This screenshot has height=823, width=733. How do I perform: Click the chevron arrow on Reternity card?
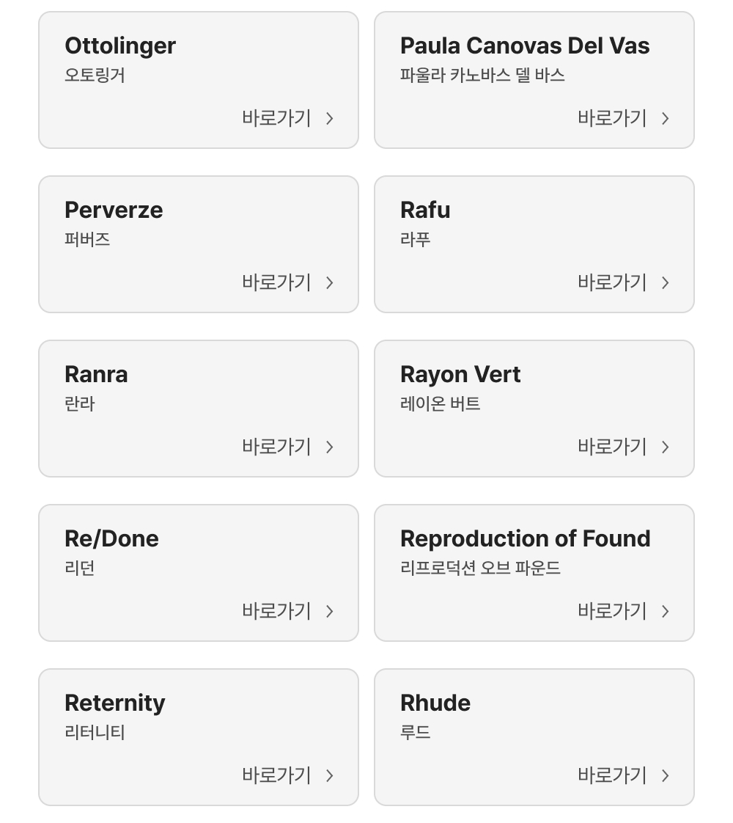330,776
